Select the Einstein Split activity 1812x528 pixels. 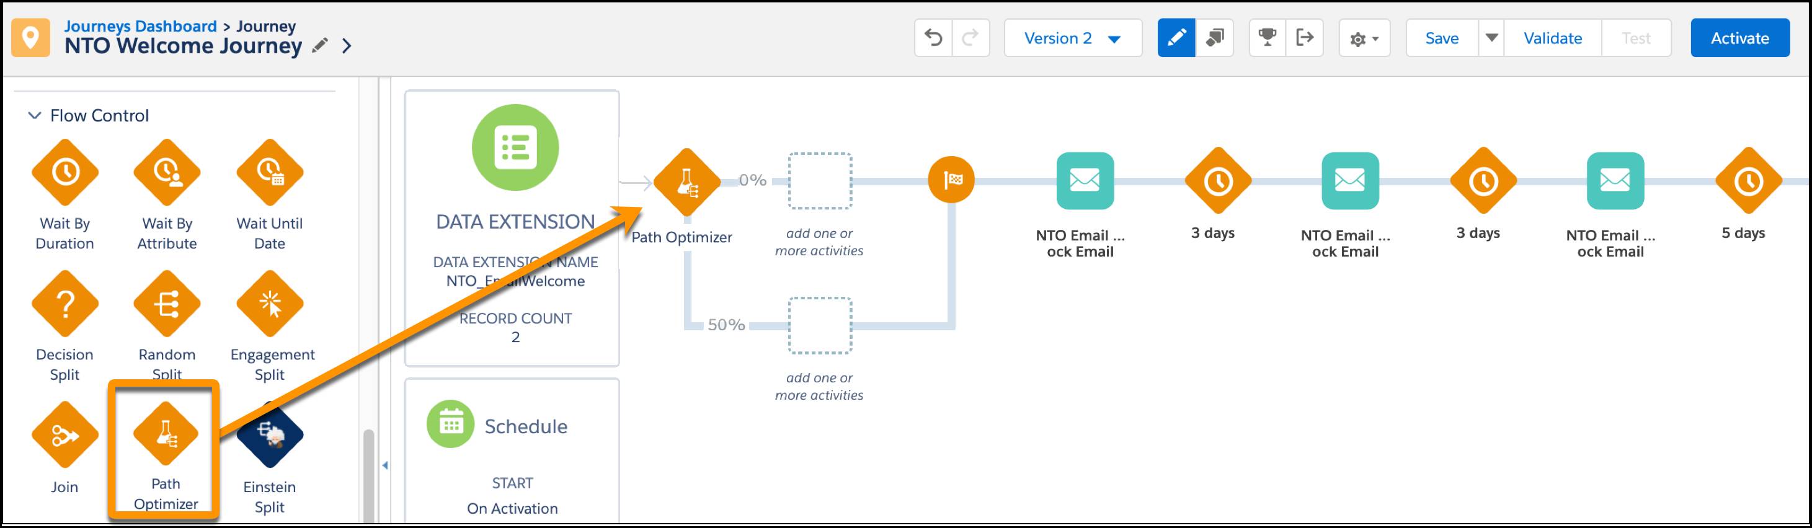[x=269, y=435]
